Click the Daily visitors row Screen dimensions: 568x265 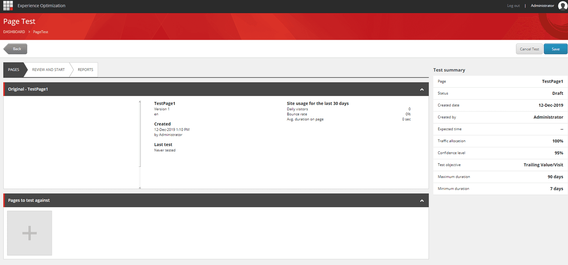[349, 109]
